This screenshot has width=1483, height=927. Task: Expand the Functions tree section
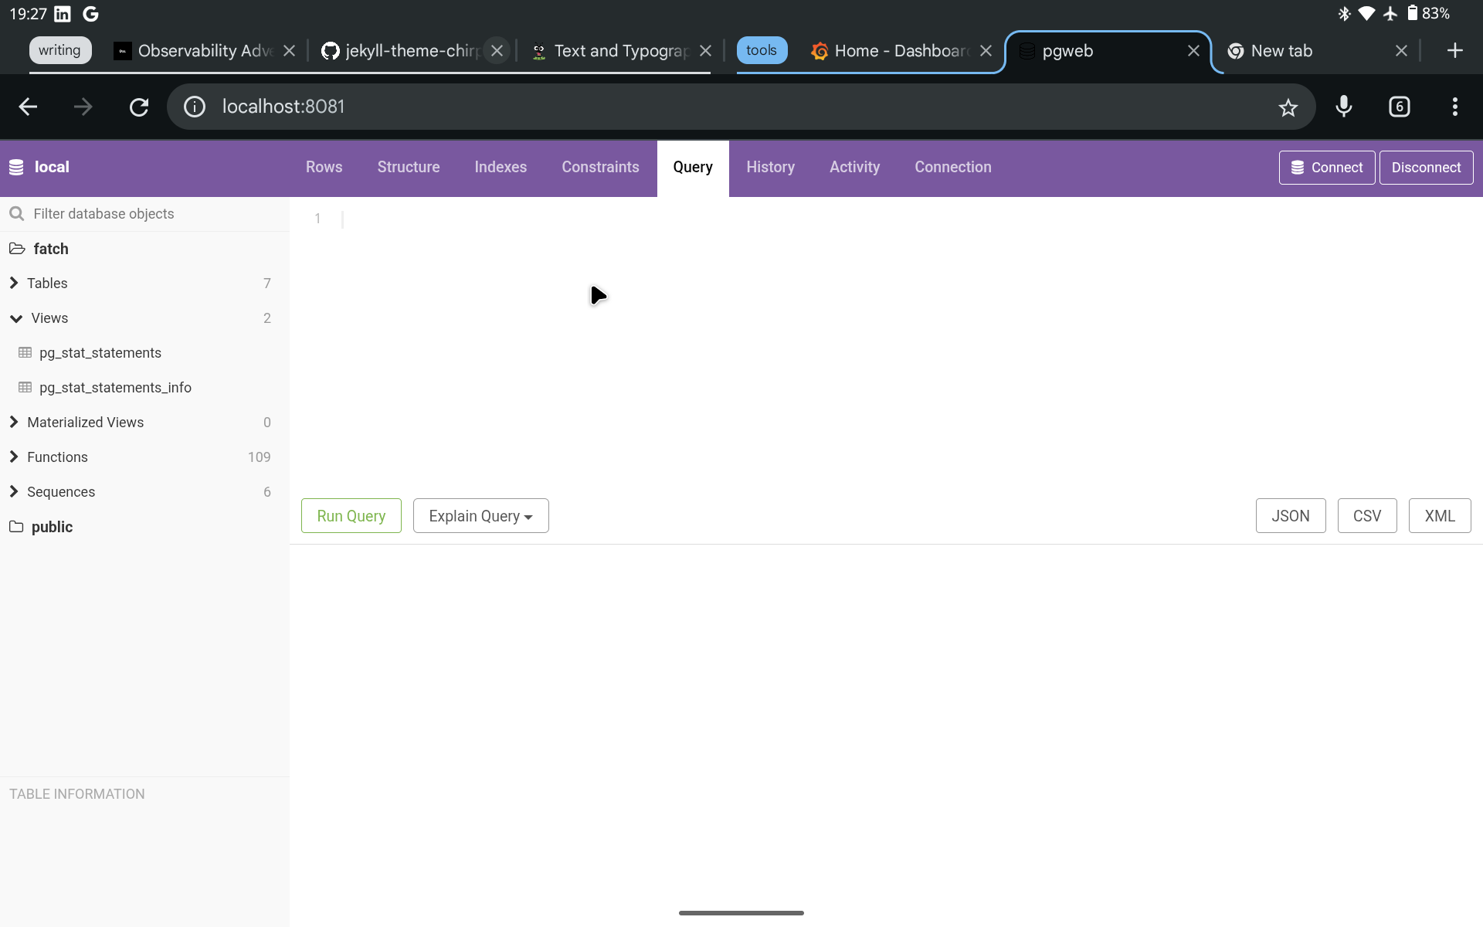[x=14, y=457]
